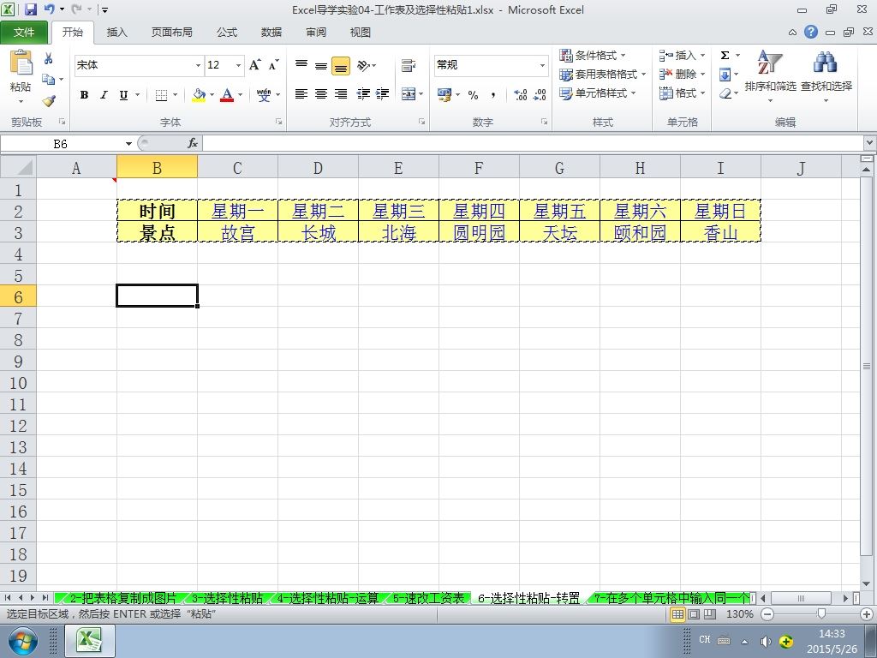Apply accounting number format icon

click(444, 94)
